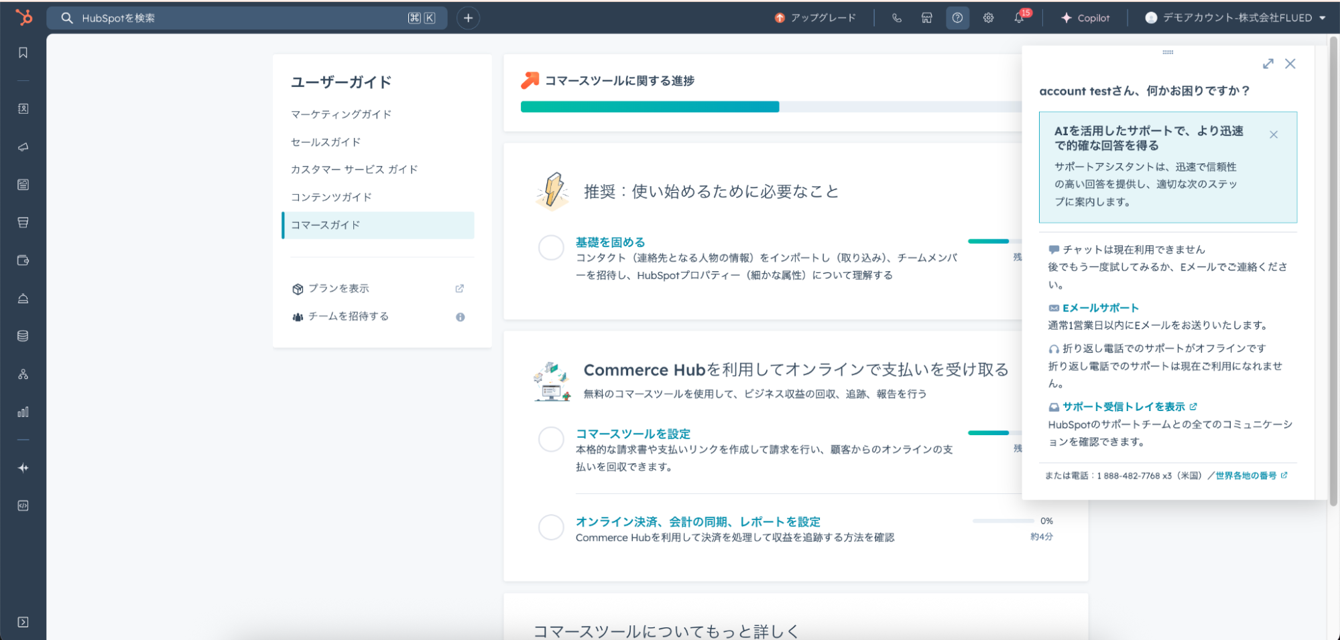Dismiss the AI support banner
Screen dimensions: 1340x640
tap(1274, 135)
